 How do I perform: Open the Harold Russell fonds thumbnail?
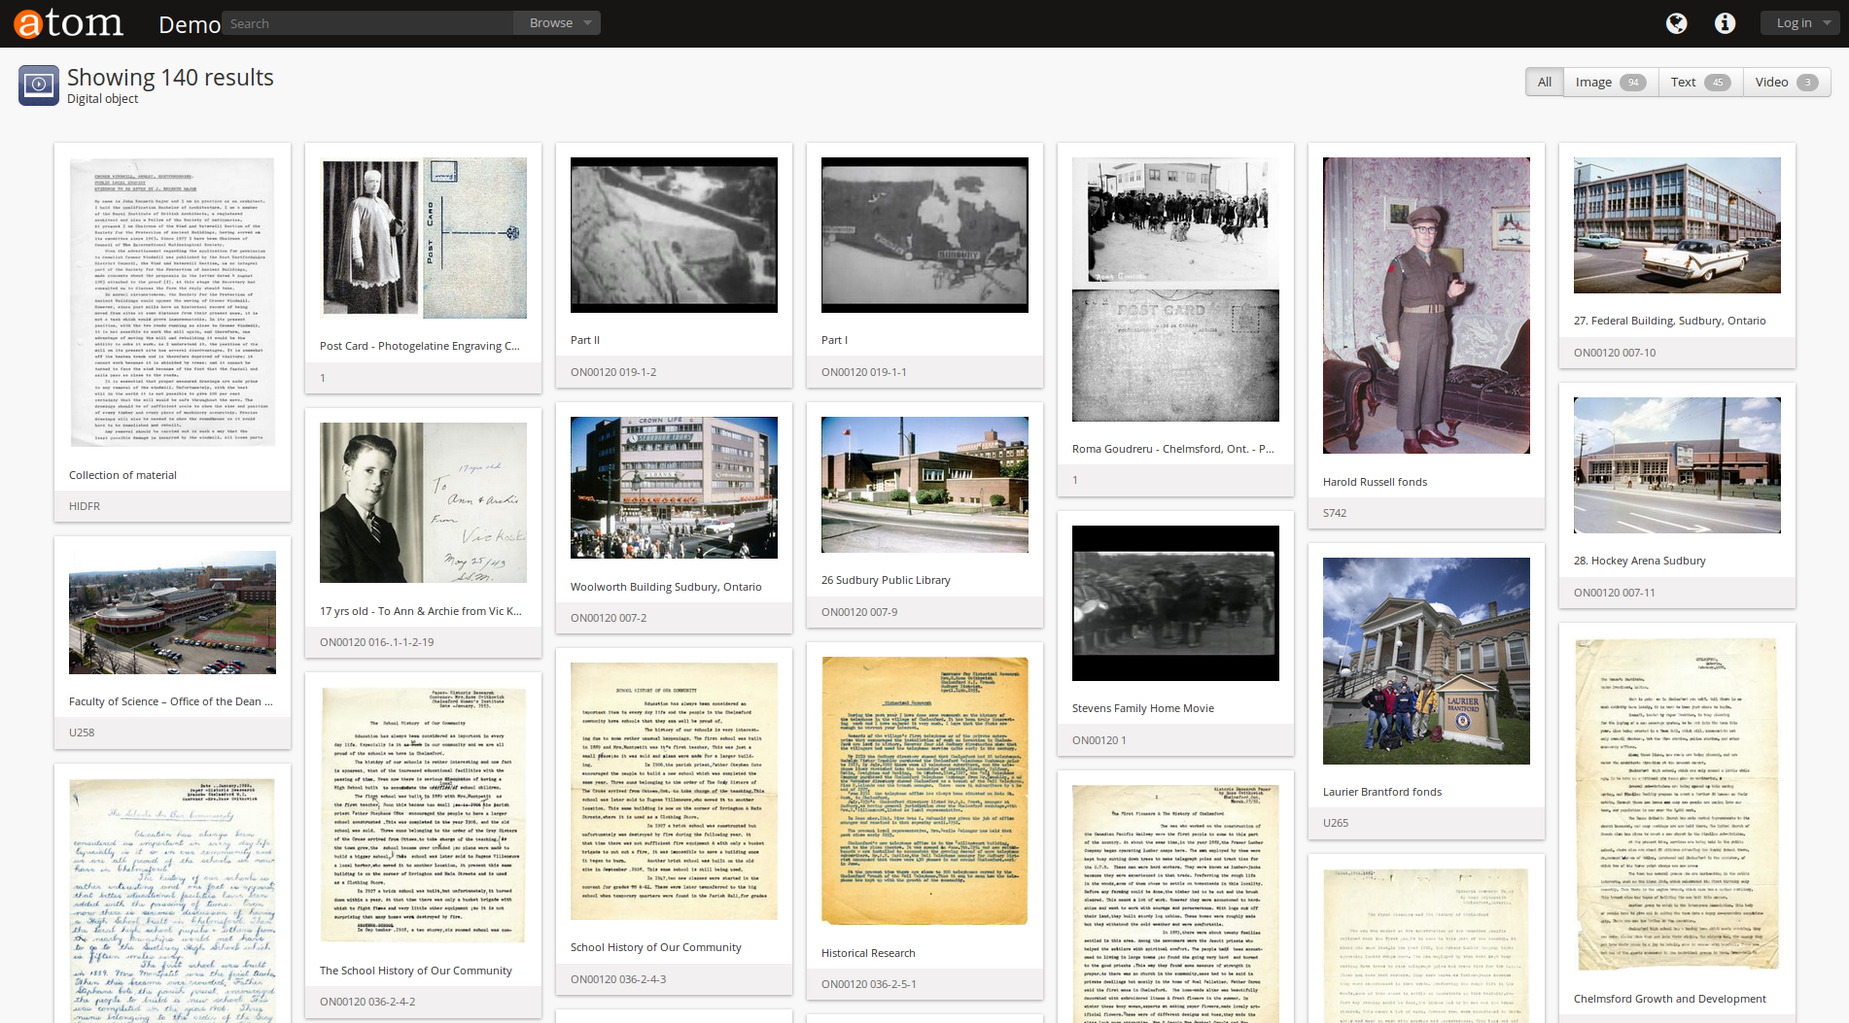1426,305
